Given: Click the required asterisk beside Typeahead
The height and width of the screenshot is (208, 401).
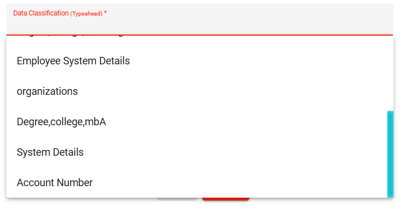Looking at the screenshot, I should coord(105,13).
